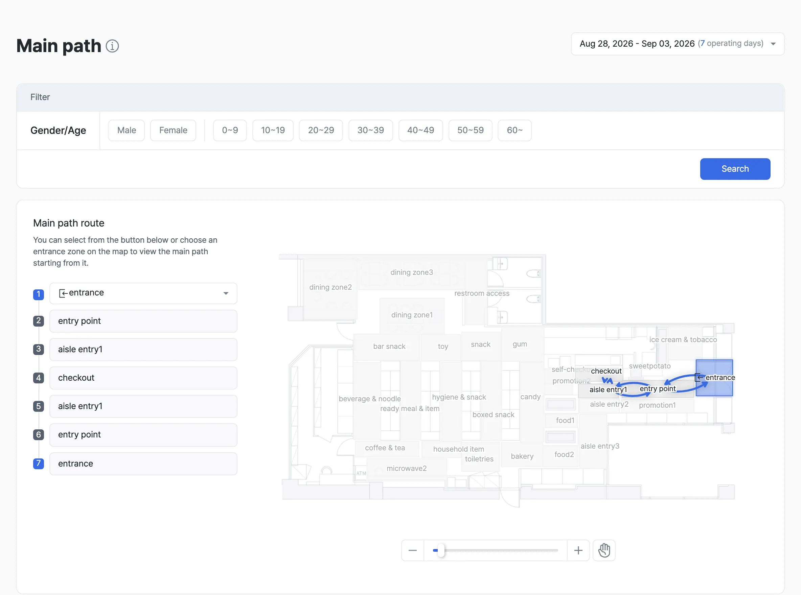801x595 pixels.
Task: Toggle the Female filter
Action: point(173,130)
